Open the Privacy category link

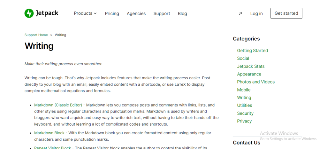click(244, 121)
